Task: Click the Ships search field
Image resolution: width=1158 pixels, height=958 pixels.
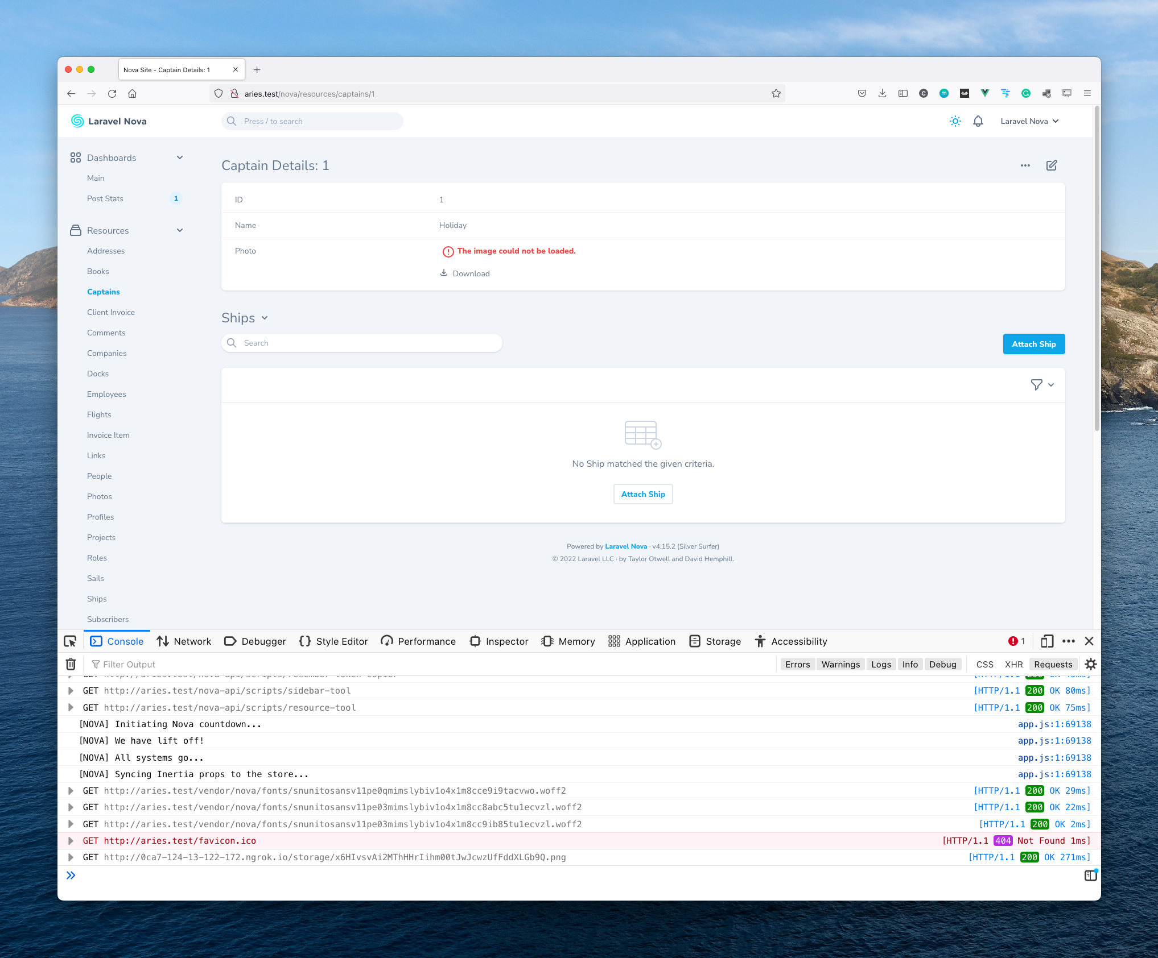Action: [361, 343]
